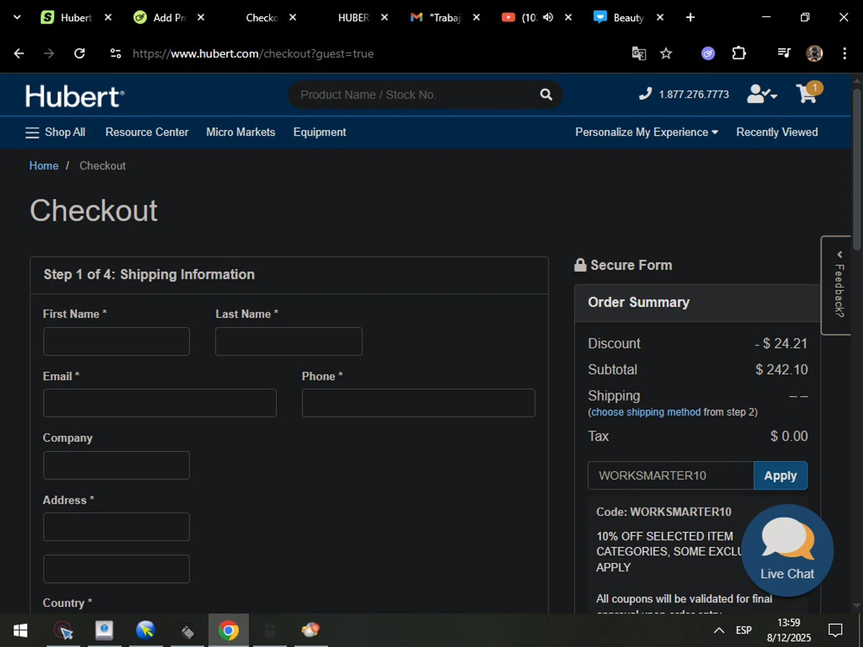
Task: Focus the First Name field
Action: click(x=116, y=342)
